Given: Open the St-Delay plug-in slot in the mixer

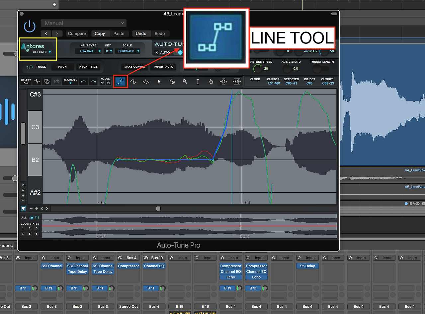Looking at the screenshot, I should pos(308,266).
